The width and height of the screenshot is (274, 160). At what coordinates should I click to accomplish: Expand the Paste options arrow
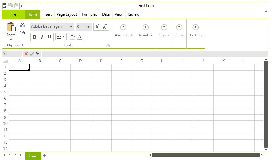(11, 40)
